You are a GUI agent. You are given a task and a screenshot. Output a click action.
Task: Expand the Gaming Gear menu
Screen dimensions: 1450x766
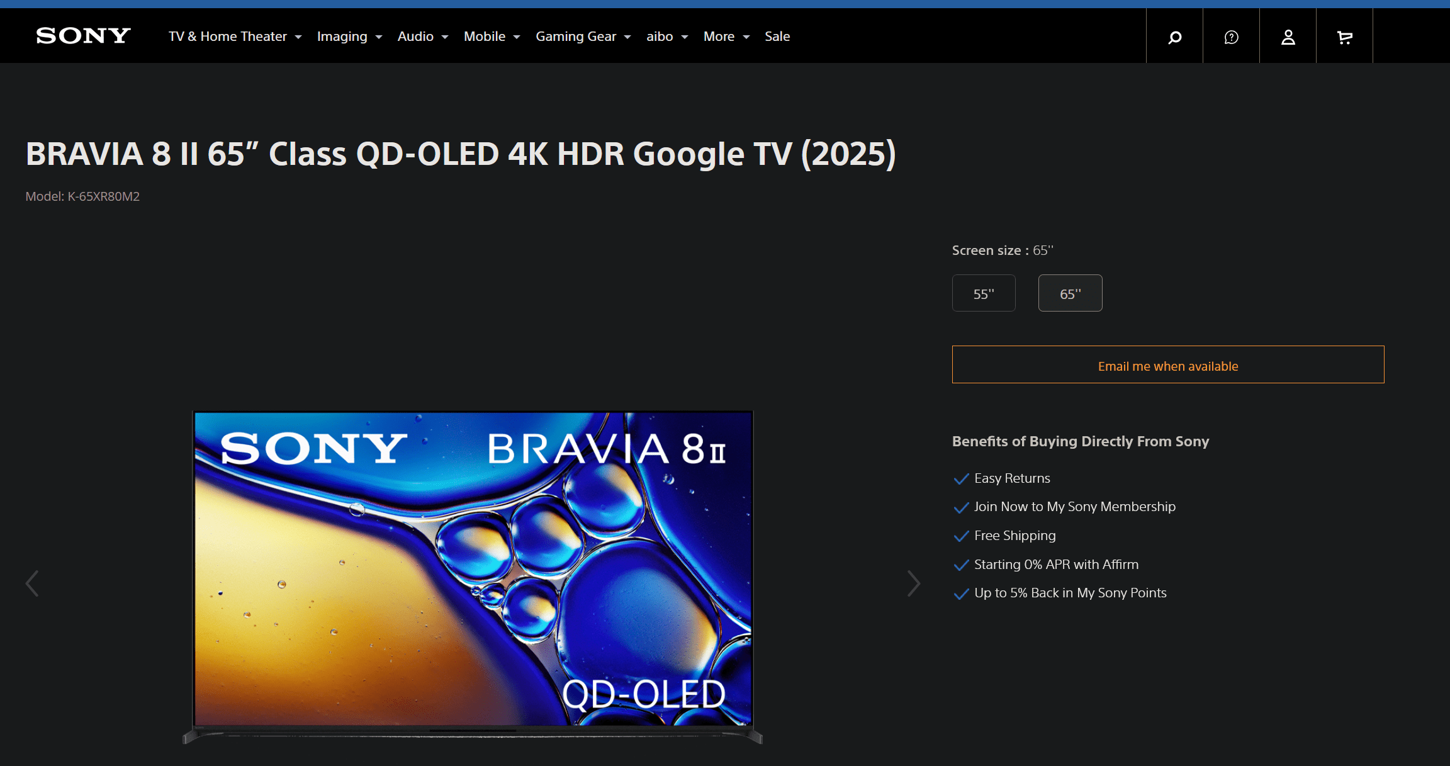pyautogui.click(x=583, y=37)
